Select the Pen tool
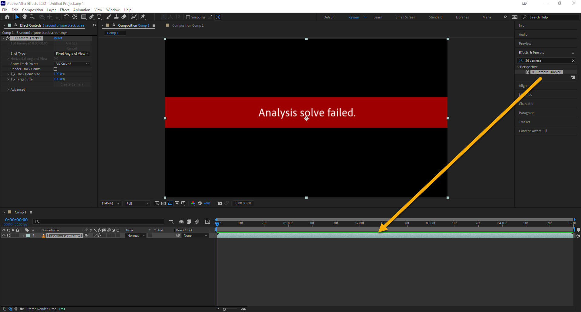This screenshot has width=581, height=312. point(91,17)
